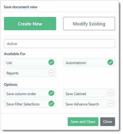Screen dimensions: 123x134
Task: Disable the Save Filter Selections option
Action: pyautogui.click(x=30, y=103)
